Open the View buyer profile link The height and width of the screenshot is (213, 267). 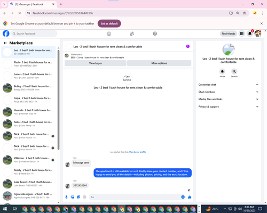tap(137, 152)
